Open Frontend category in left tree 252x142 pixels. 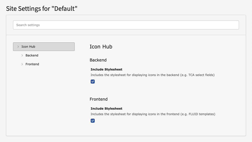pyautogui.click(x=32, y=64)
